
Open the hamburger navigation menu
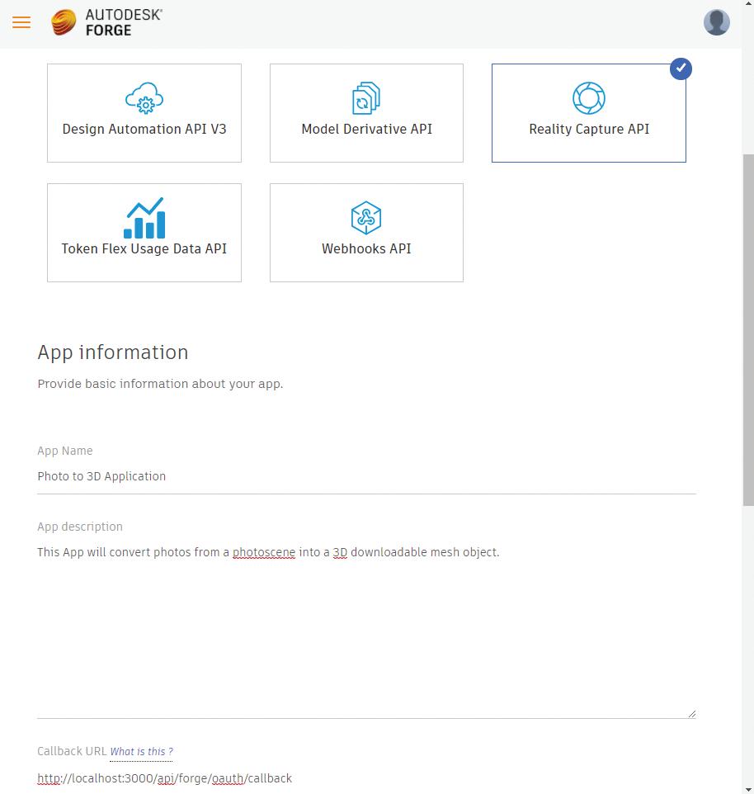click(x=21, y=22)
